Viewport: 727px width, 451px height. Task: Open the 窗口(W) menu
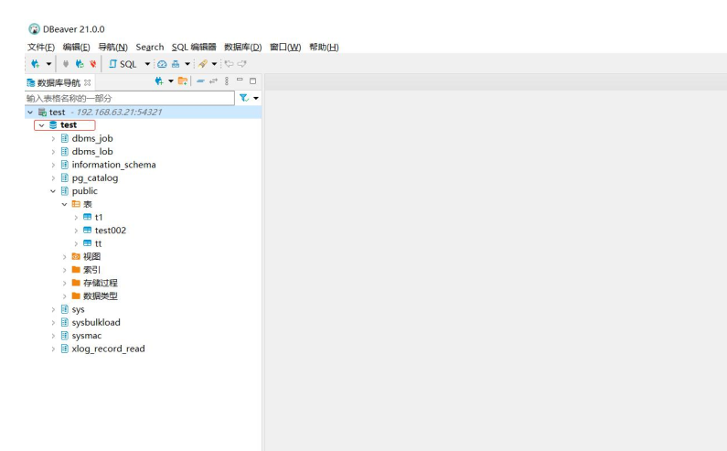285,47
